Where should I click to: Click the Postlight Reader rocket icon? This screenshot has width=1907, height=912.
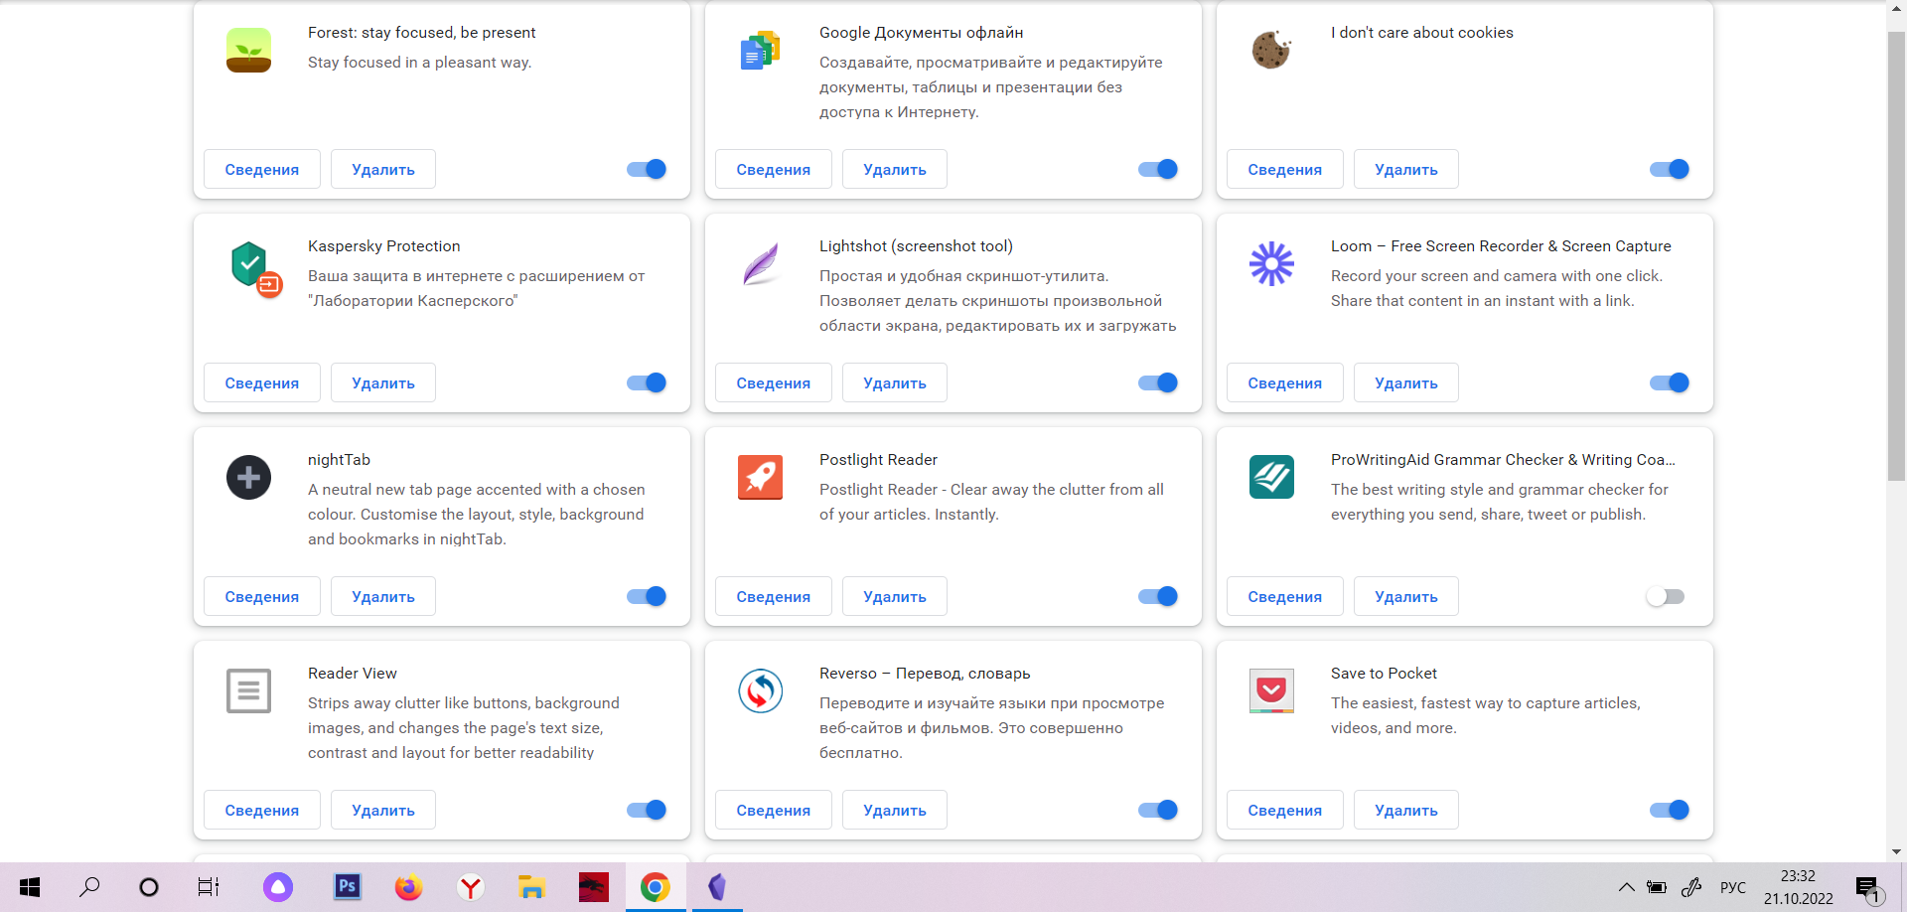(x=760, y=478)
